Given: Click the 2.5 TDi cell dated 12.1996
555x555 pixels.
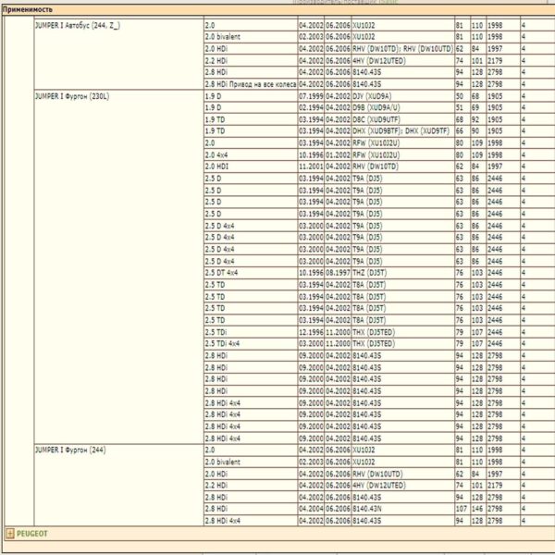Looking at the screenshot, I should pyautogui.click(x=251, y=332).
